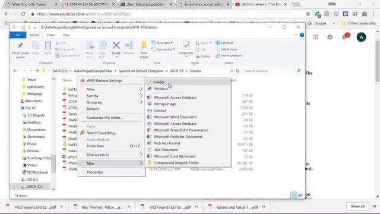
Task: Choose Compressed (zipped) Folder
Action: point(188,163)
